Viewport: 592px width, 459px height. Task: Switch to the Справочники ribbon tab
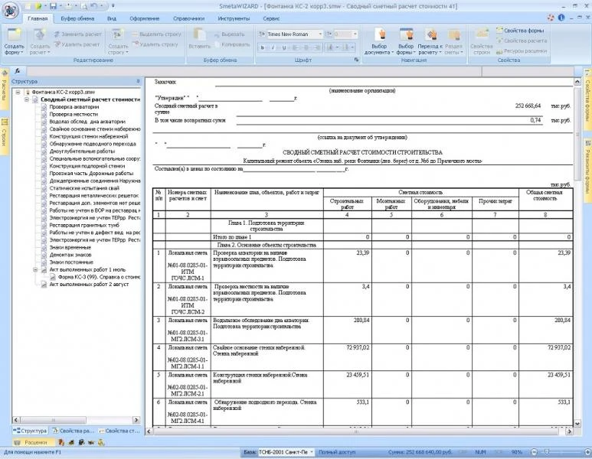point(188,18)
